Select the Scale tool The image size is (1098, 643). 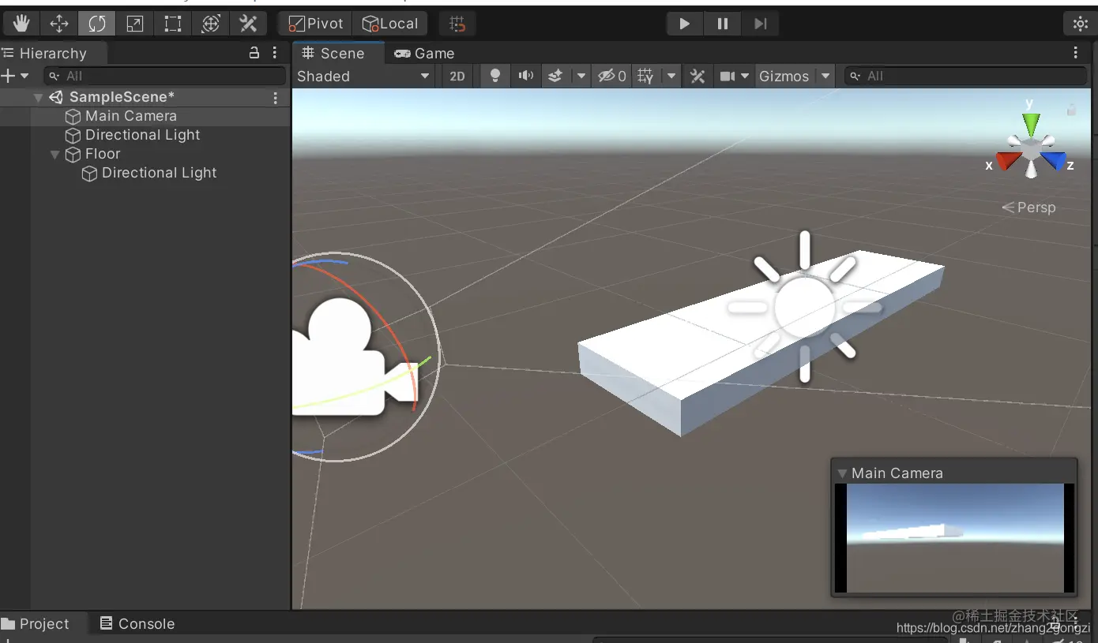click(135, 24)
